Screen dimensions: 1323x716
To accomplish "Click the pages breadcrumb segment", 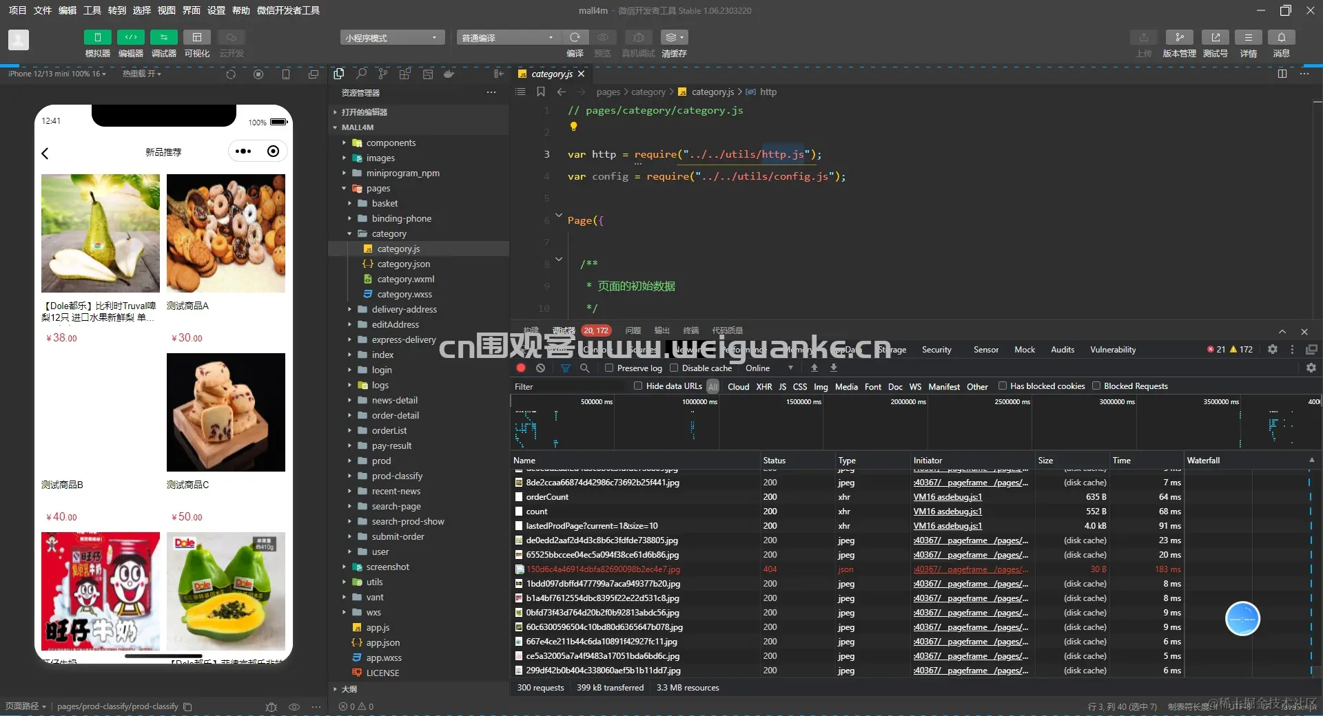I will [x=608, y=92].
